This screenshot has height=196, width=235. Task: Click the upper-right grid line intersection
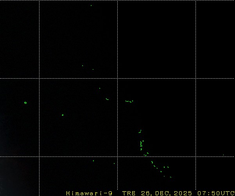tap(196, 78)
